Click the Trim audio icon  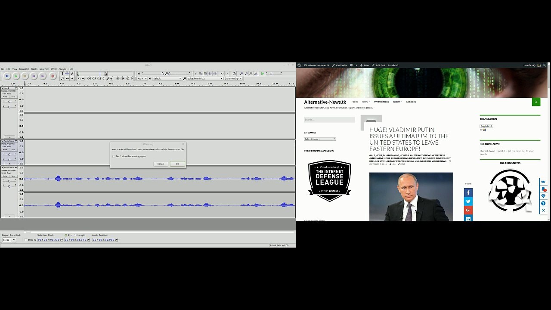coord(210,74)
